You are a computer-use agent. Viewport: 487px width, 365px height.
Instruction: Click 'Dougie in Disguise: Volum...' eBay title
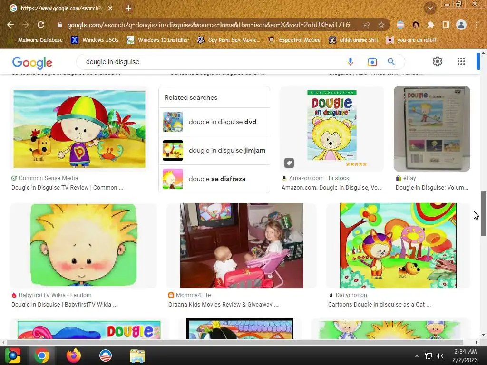pos(432,187)
